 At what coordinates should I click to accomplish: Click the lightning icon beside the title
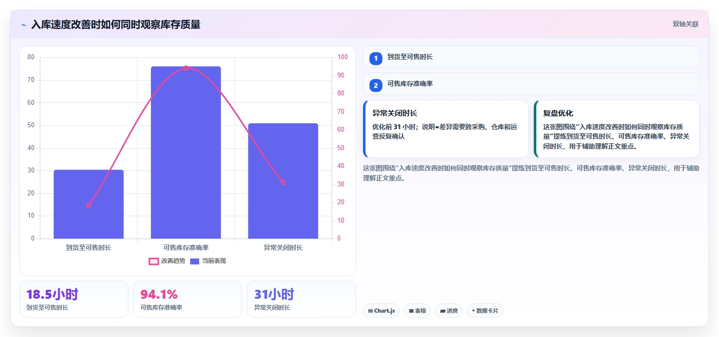[23, 25]
